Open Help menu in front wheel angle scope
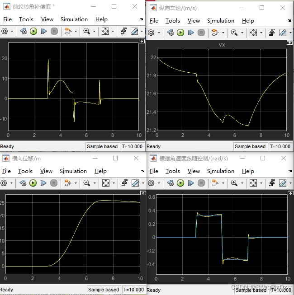This screenshot has height=295, width=294. [101, 19]
